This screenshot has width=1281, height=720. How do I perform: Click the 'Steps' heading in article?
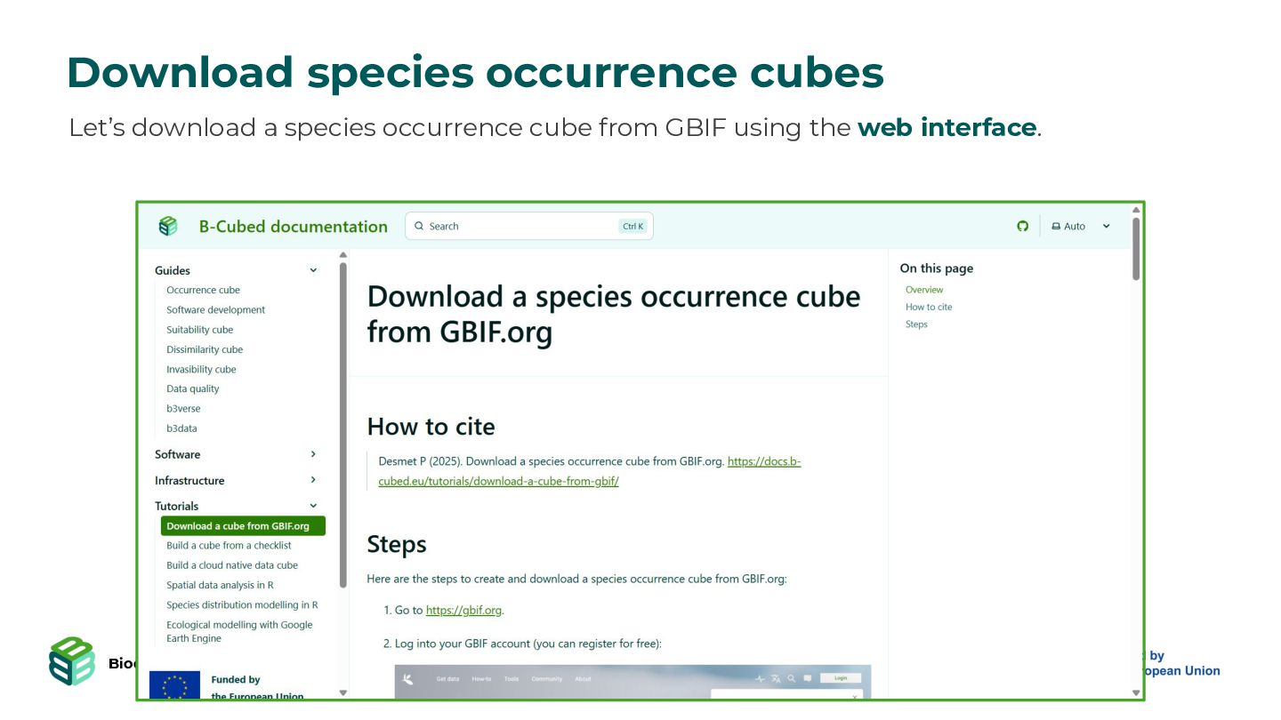pos(397,544)
